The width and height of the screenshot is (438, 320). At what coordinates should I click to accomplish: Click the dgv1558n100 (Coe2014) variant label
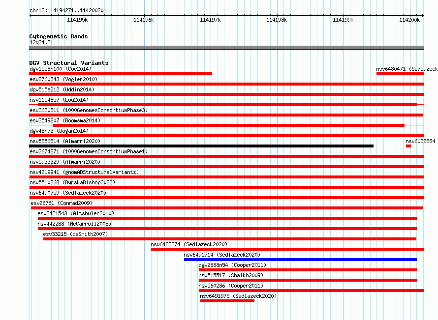[61, 69]
